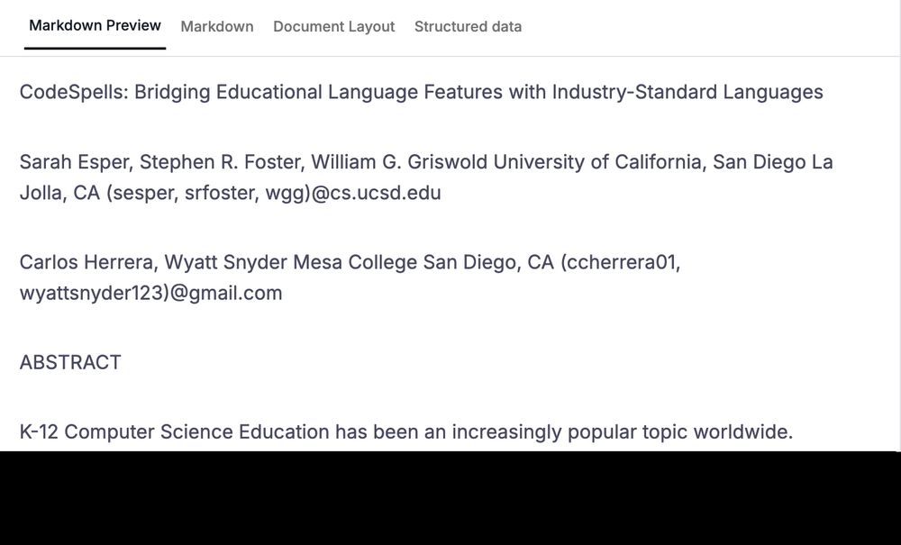
Task: Click the Industry-Standard word in title
Action: tap(634, 92)
